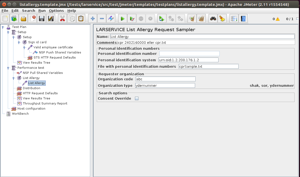This screenshot has width=300, height=177.
Task: Collapse the Sign id card node
Action: (x=19, y=42)
